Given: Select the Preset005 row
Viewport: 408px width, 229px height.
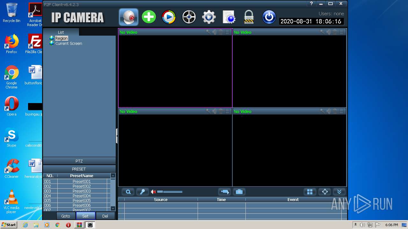Looking at the screenshot, I should (x=77, y=201).
